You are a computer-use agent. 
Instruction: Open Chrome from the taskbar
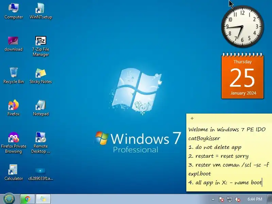pos(28,199)
